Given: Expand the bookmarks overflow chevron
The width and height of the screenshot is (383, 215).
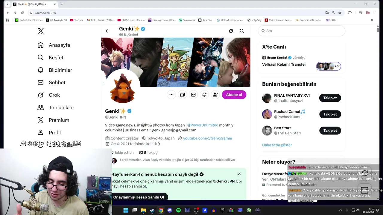Looking at the screenshot, I should tap(372, 20).
